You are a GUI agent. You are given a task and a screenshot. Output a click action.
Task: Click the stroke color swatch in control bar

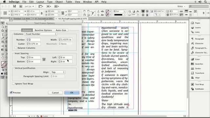pos(107,14)
